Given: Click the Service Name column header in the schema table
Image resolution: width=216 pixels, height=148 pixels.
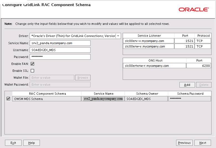Looking at the screenshot, I should 104,94.
